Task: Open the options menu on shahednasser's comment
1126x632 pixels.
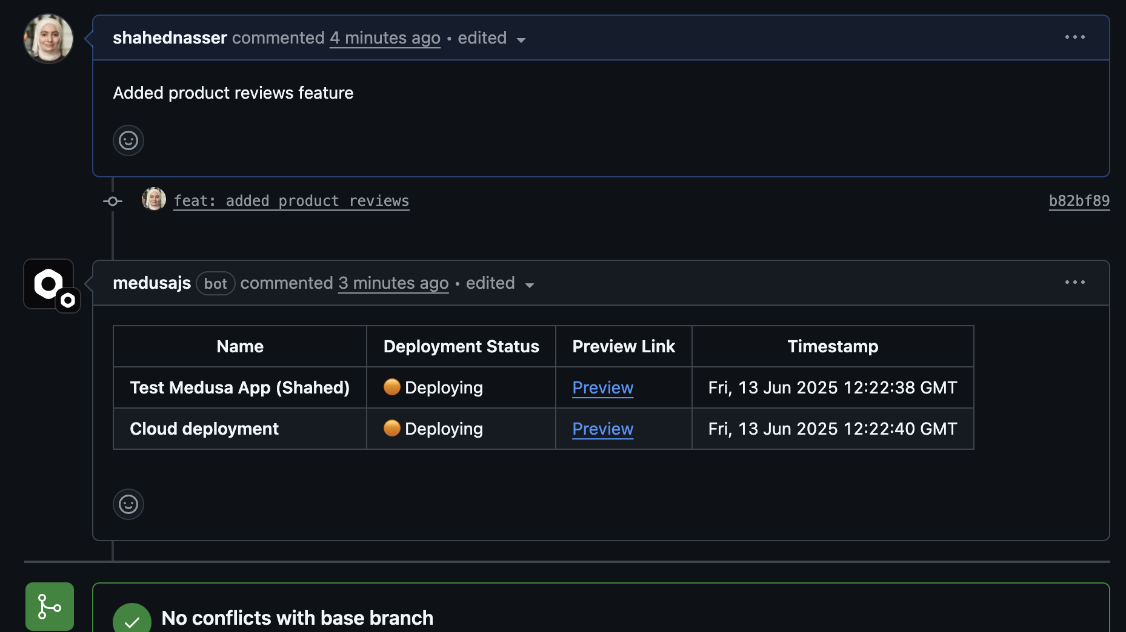Action: coord(1074,37)
